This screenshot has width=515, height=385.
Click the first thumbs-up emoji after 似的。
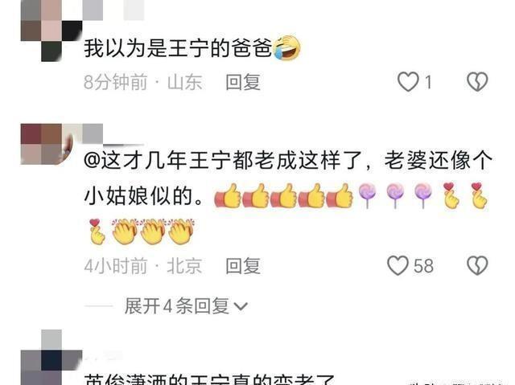pyautogui.click(x=228, y=196)
